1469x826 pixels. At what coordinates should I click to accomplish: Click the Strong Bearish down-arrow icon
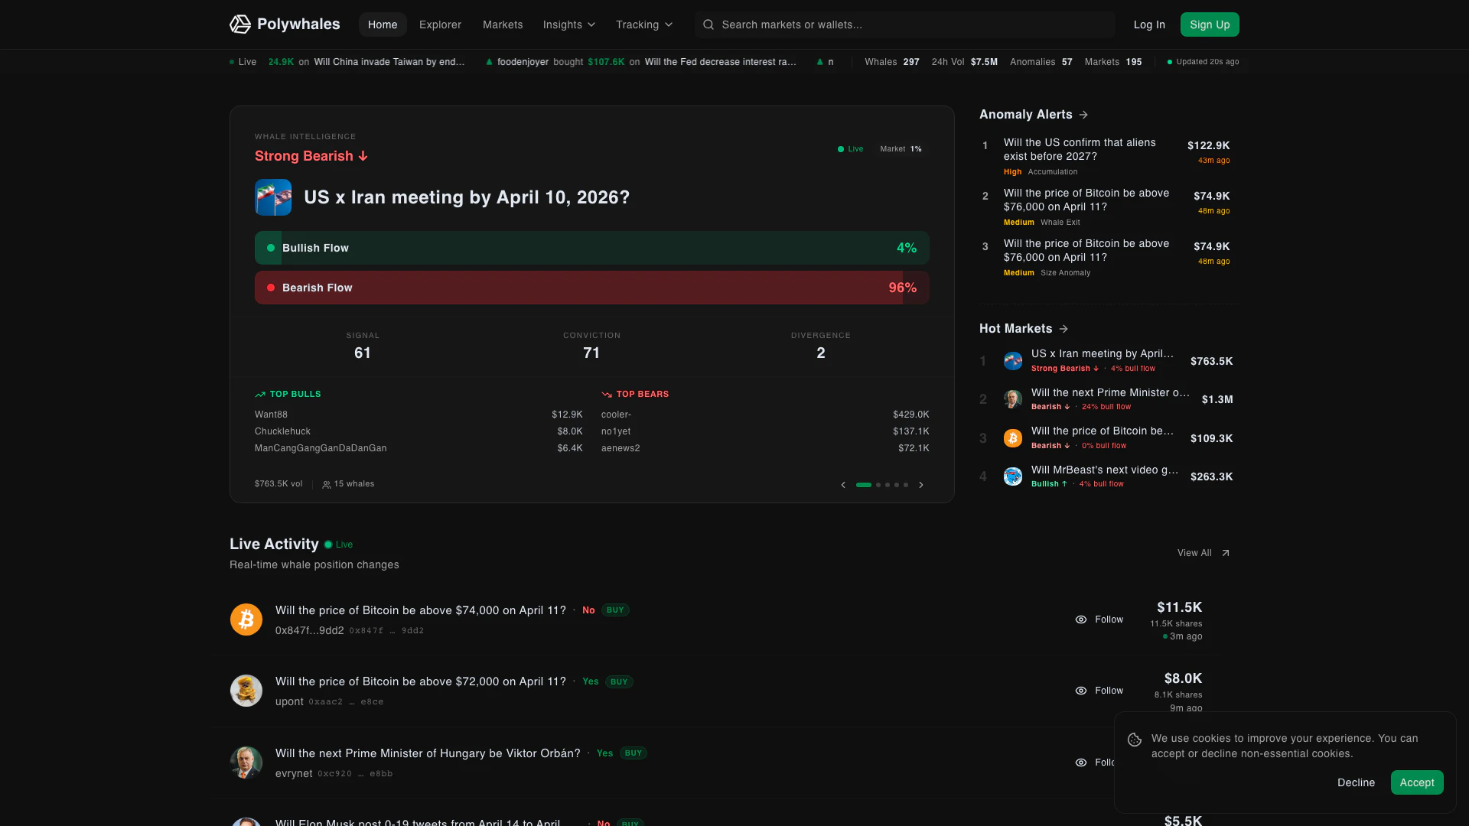[x=363, y=156]
